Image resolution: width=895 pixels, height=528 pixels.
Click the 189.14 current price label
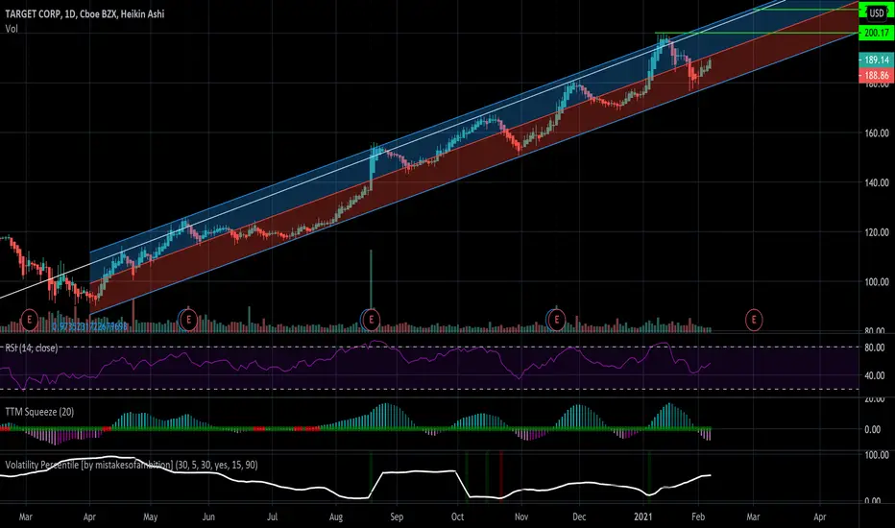pos(876,60)
